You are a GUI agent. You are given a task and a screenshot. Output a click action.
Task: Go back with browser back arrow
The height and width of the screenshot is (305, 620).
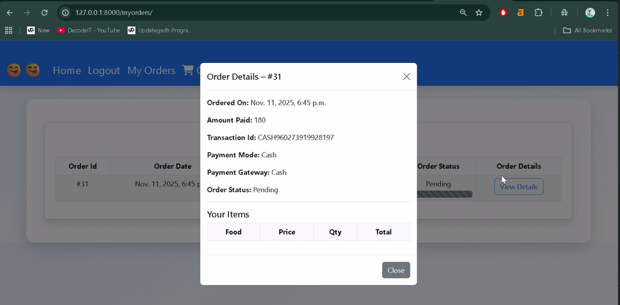tap(10, 13)
